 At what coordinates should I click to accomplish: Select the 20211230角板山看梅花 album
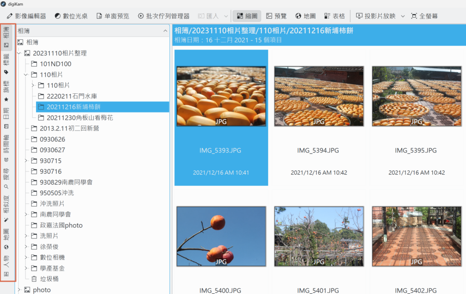click(x=76, y=118)
